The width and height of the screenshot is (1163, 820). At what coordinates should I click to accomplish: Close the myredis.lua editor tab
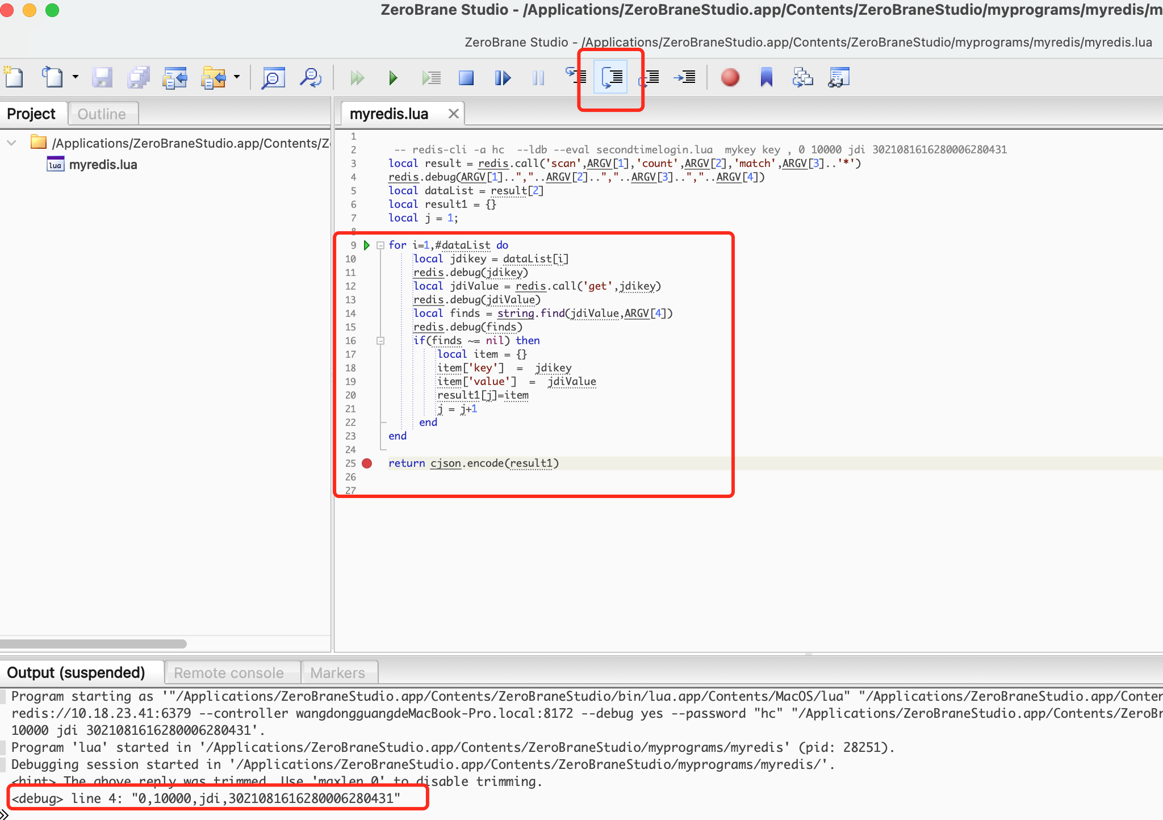coord(453,114)
